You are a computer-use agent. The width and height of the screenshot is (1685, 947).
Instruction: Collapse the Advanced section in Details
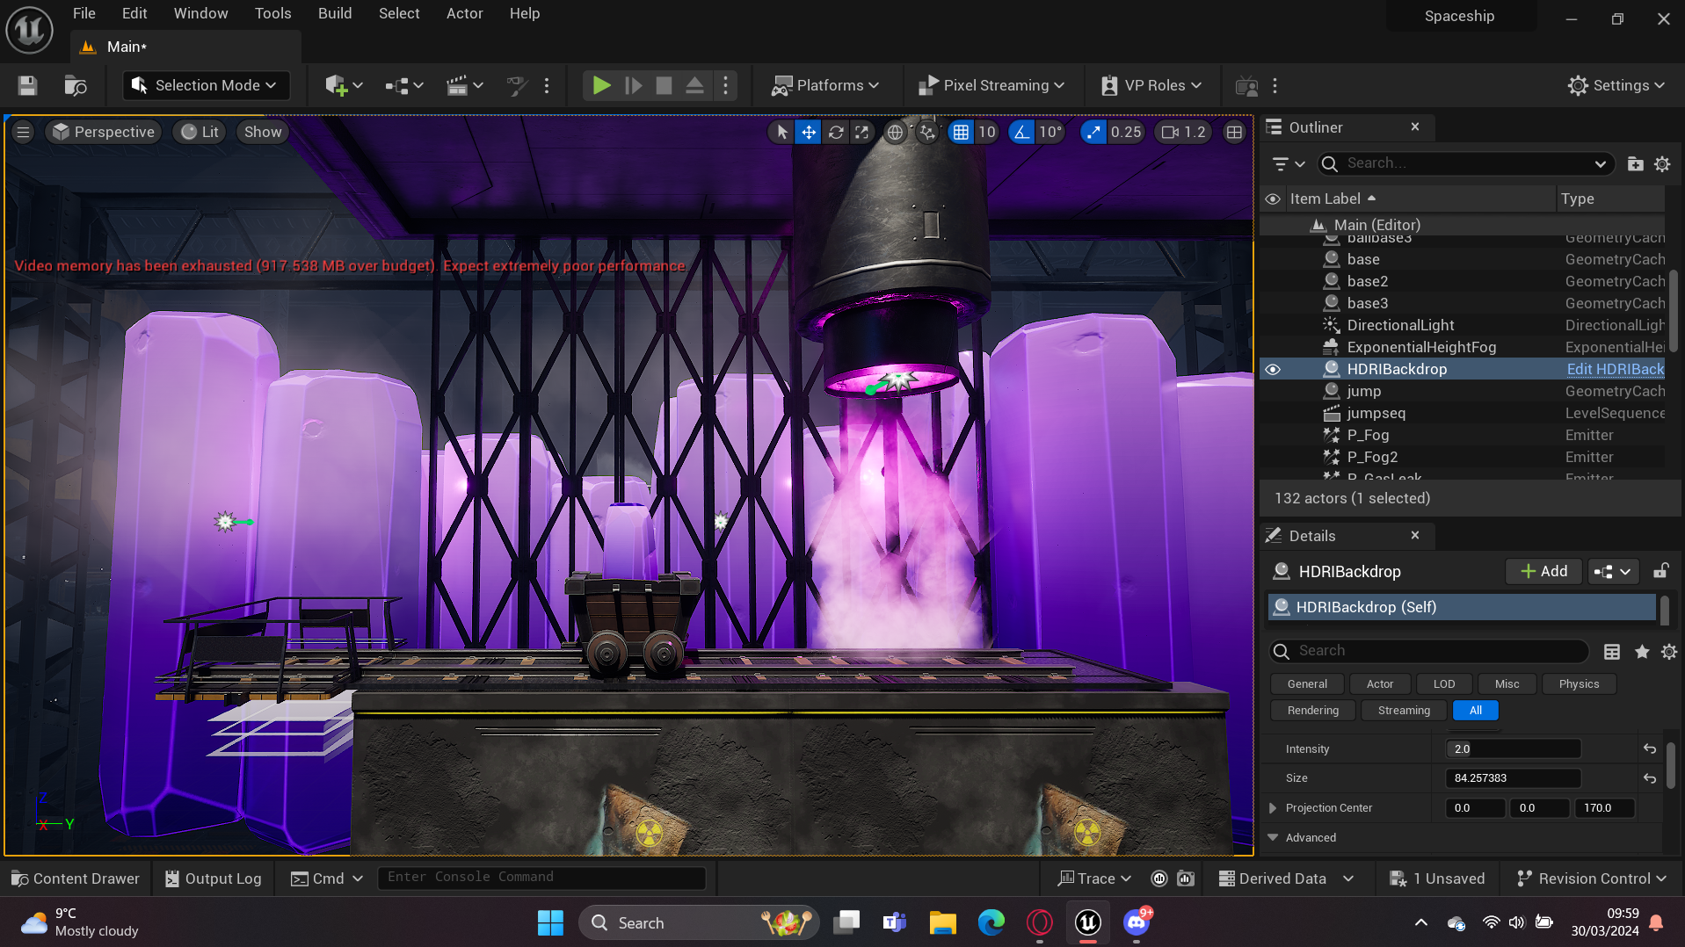tap(1273, 838)
